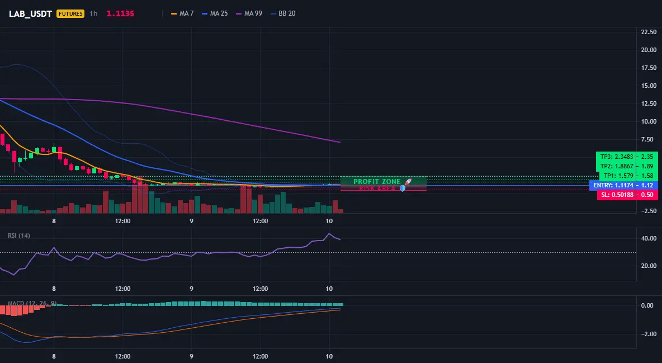
Task: Click the 22.50 price axis label
Action: point(649,32)
